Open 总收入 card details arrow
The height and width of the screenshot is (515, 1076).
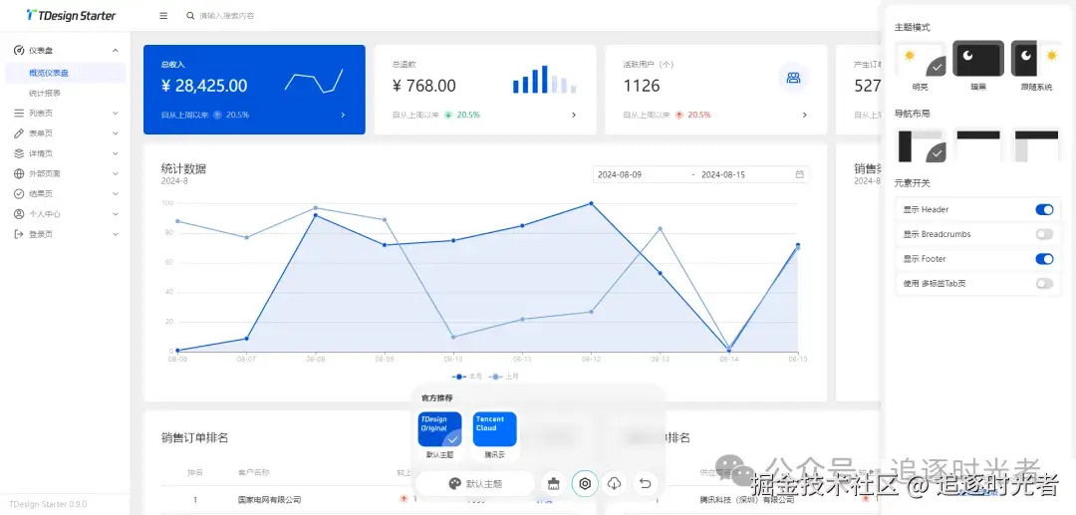point(343,116)
